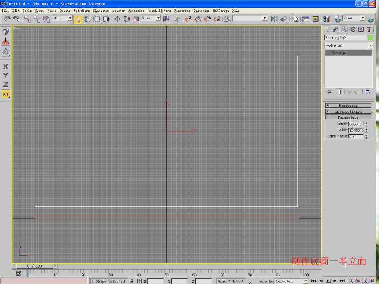
Task: Open the Schematic View icon
Action: 315,19
